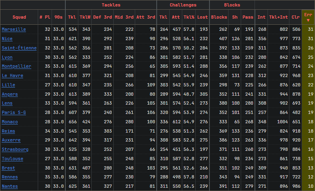This screenshot has height=191, width=315.
Task: Toggle the Err descending sort arrow
Action: click(308, 20)
